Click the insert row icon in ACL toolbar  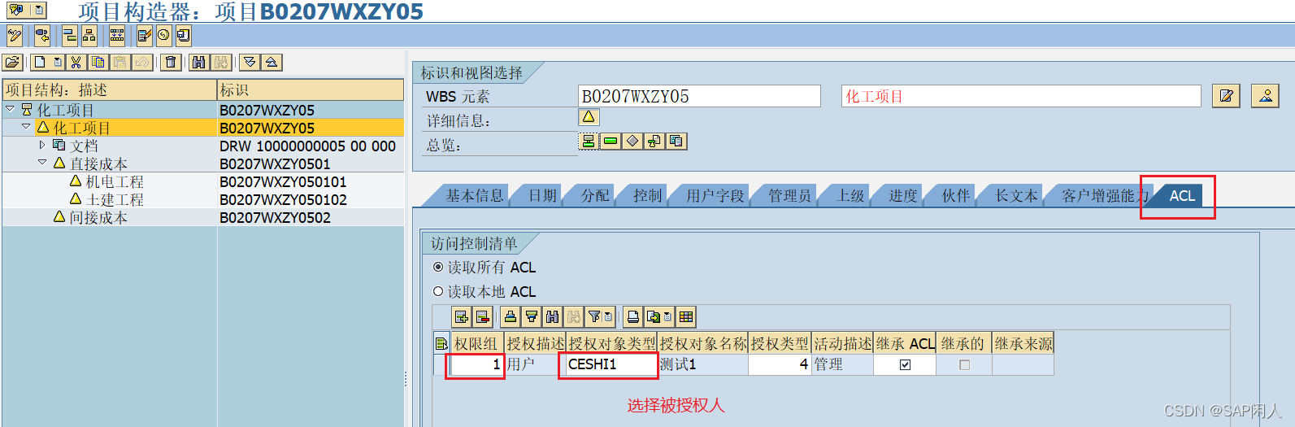pyautogui.click(x=462, y=316)
